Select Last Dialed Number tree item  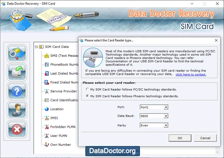pyautogui.click(x=64, y=73)
